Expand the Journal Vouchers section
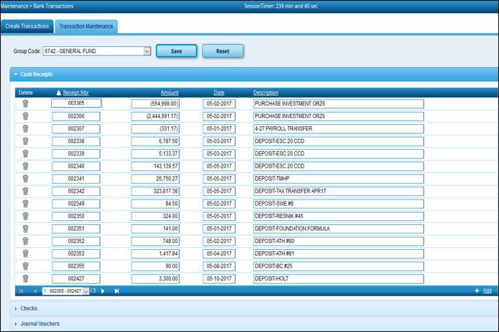 (39, 323)
